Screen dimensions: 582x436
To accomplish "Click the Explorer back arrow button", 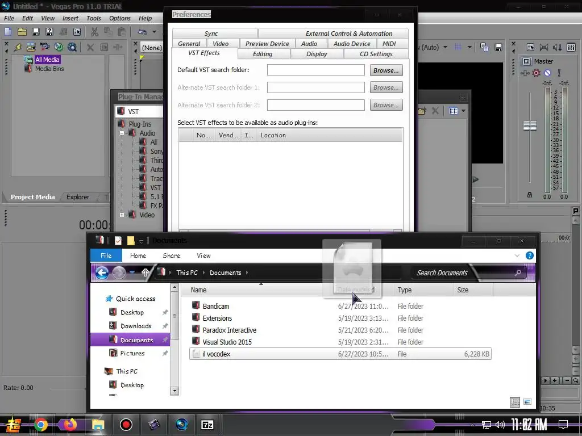I will click(x=102, y=273).
